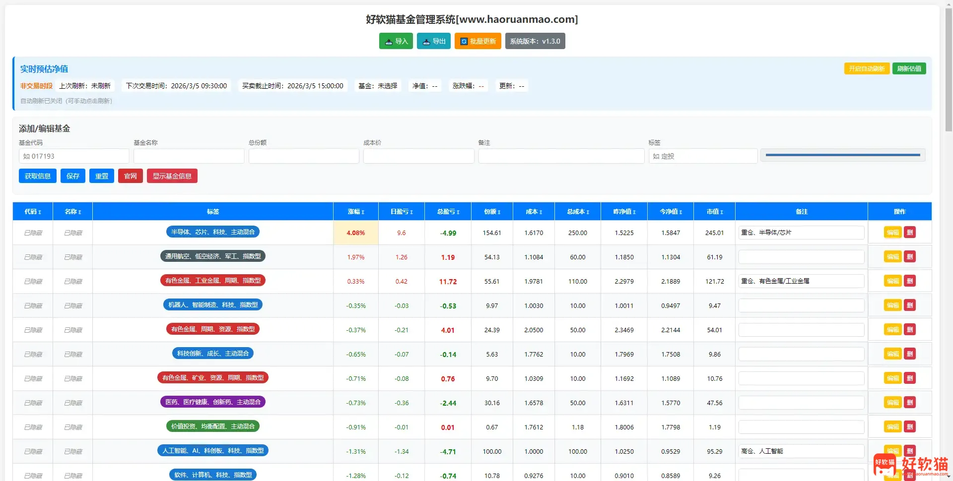The image size is (953, 481).
Task: Click the camera icon on 批量更新 button
Action: (x=463, y=41)
